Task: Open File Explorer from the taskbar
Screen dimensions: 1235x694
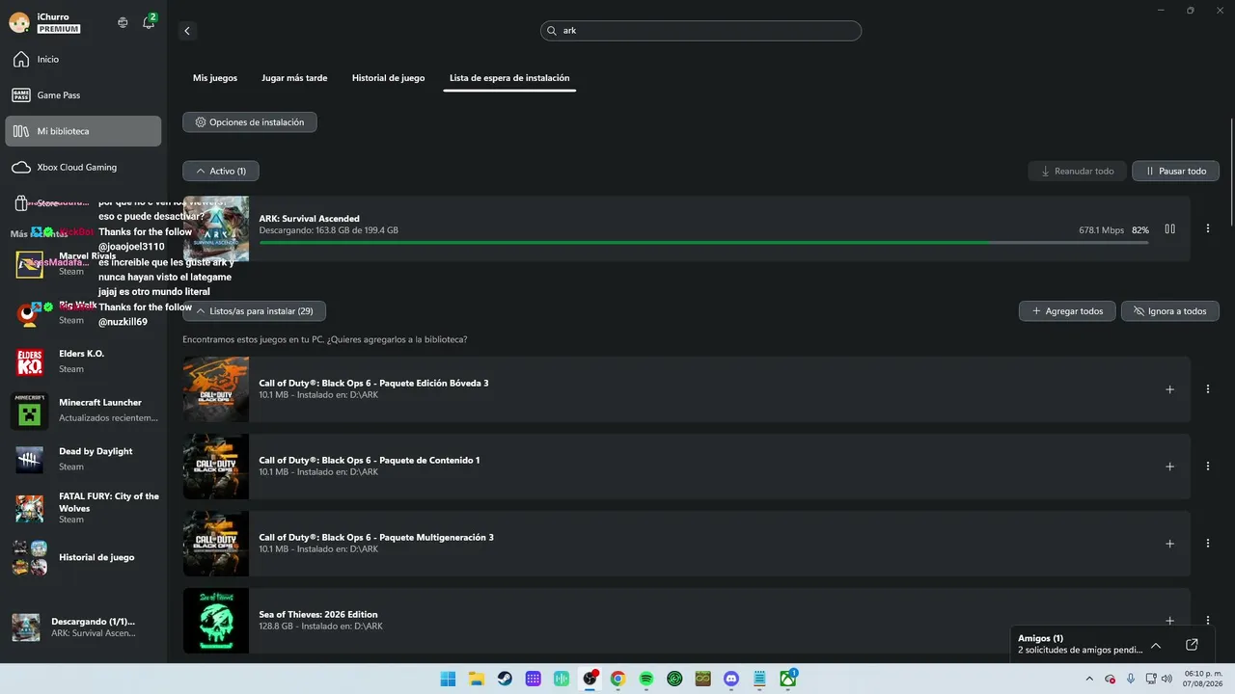Action: coord(476,679)
